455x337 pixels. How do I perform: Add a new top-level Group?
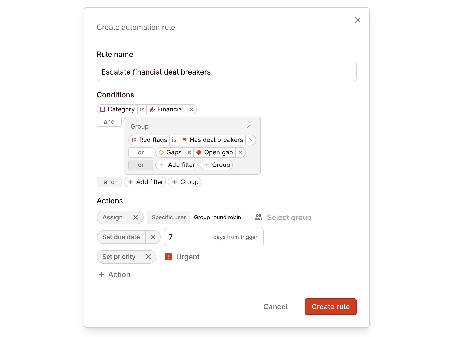click(185, 182)
